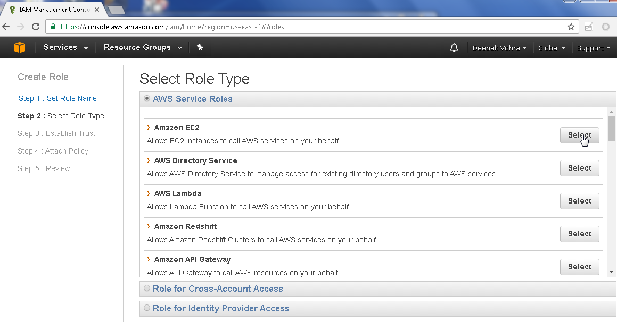Close the IAM Management Console tab
This screenshot has height=322, width=617.
pyautogui.click(x=97, y=10)
